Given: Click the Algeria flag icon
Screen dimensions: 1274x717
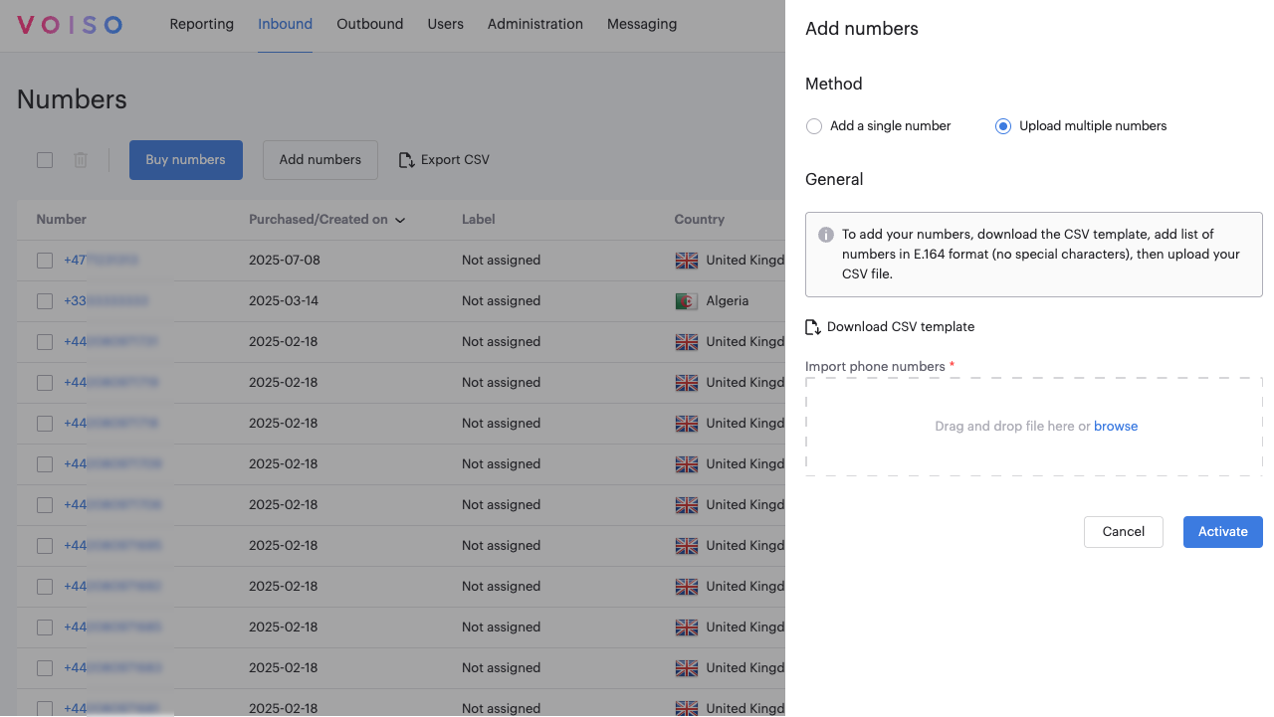Looking at the screenshot, I should (x=687, y=301).
